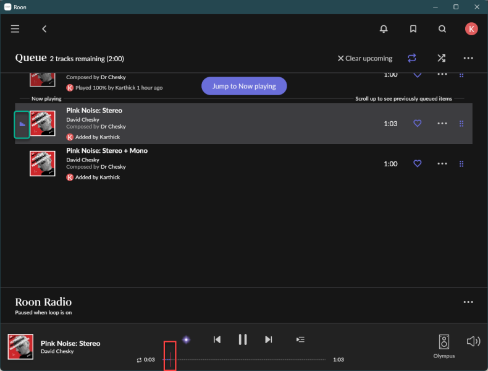Toggle loop mode in the queue header
This screenshot has width=488, height=371.
pos(412,58)
